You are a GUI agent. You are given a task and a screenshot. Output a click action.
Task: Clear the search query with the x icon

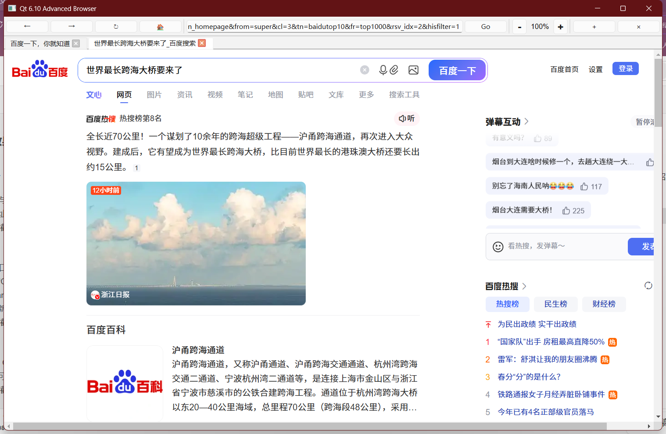365,70
